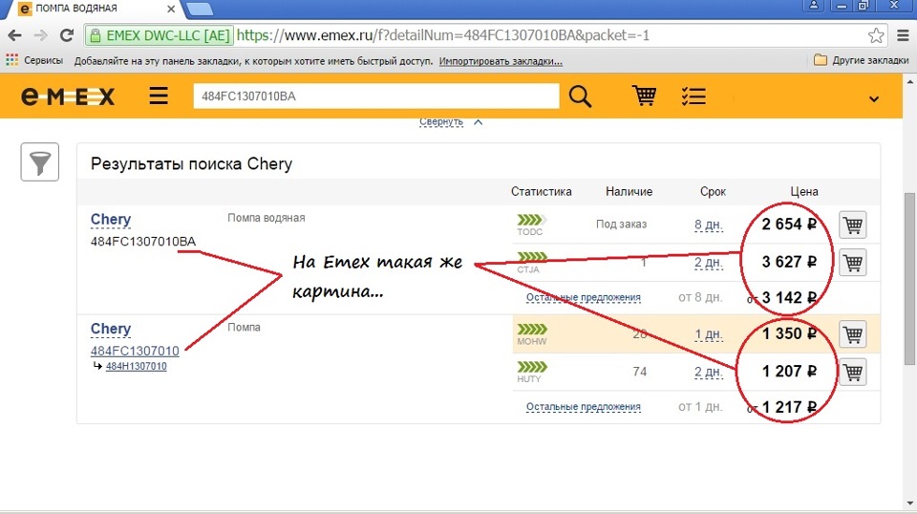Click the Под заказ availability text

click(621, 224)
